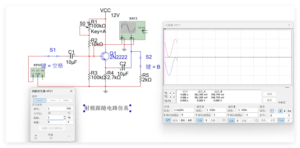Select falling edge trigger icon
This screenshot has height=148, width=300.
click(276, 111)
